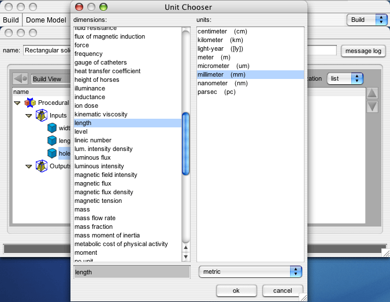Collapse the Procedural tree node
Image resolution: width=390 pixels, height=302 pixels.
(17, 103)
